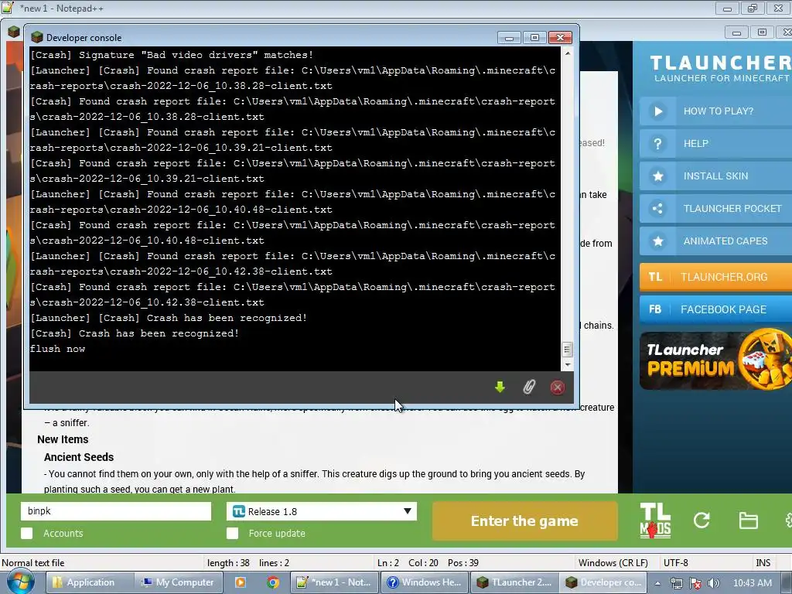Click 'length : 38' in status bar
Image resolution: width=792 pixels, height=594 pixels.
[x=228, y=563]
